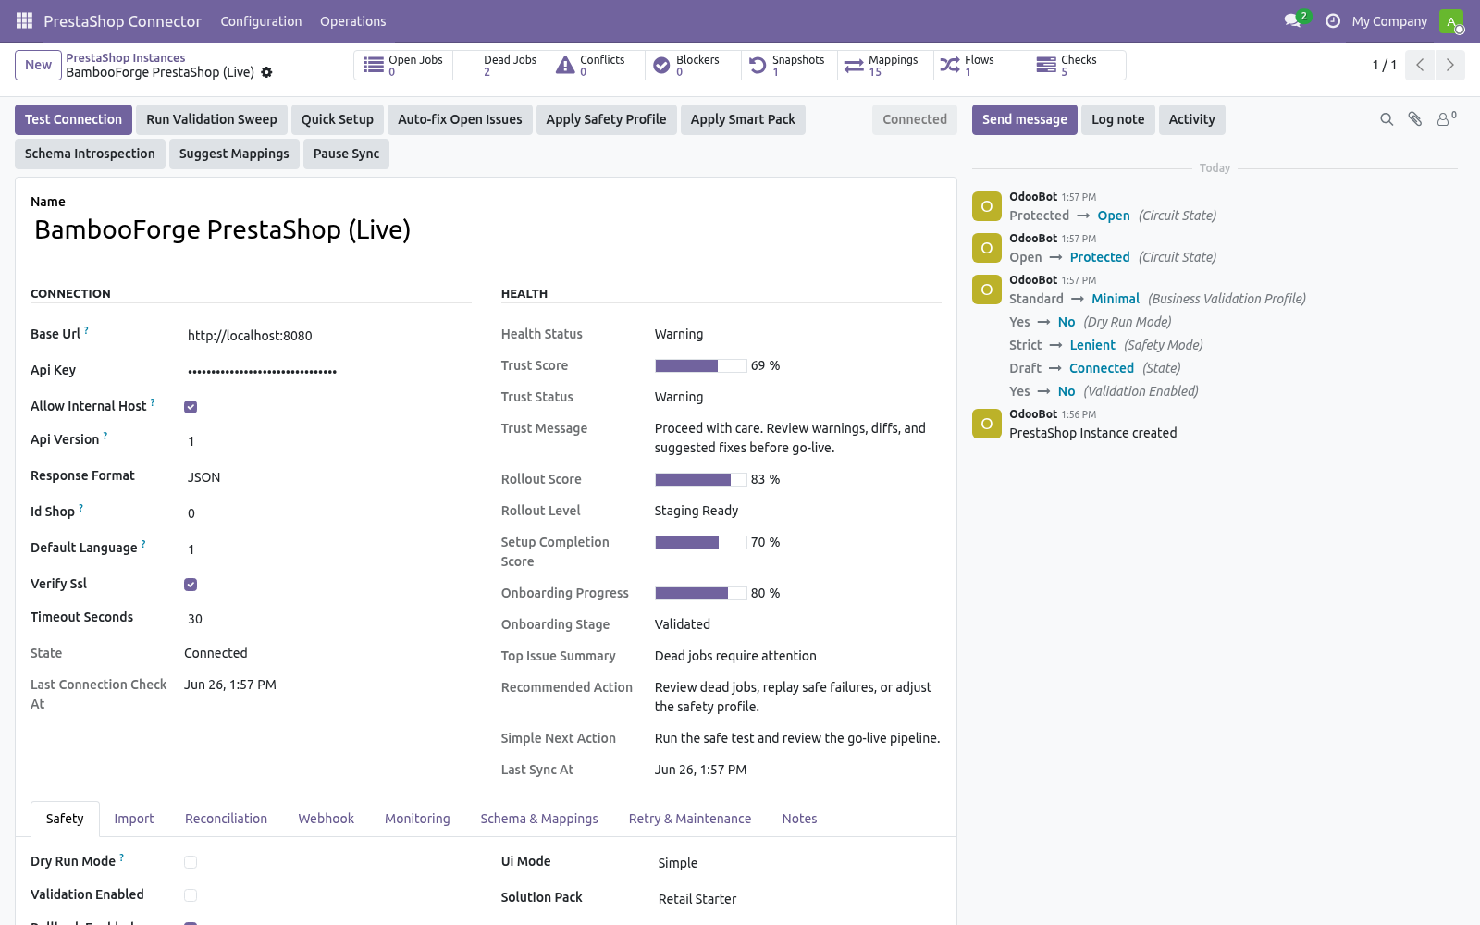Go to PrestaShop Instances breadcrumb
The width and height of the screenshot is (1480, 925).
[125, 57]
